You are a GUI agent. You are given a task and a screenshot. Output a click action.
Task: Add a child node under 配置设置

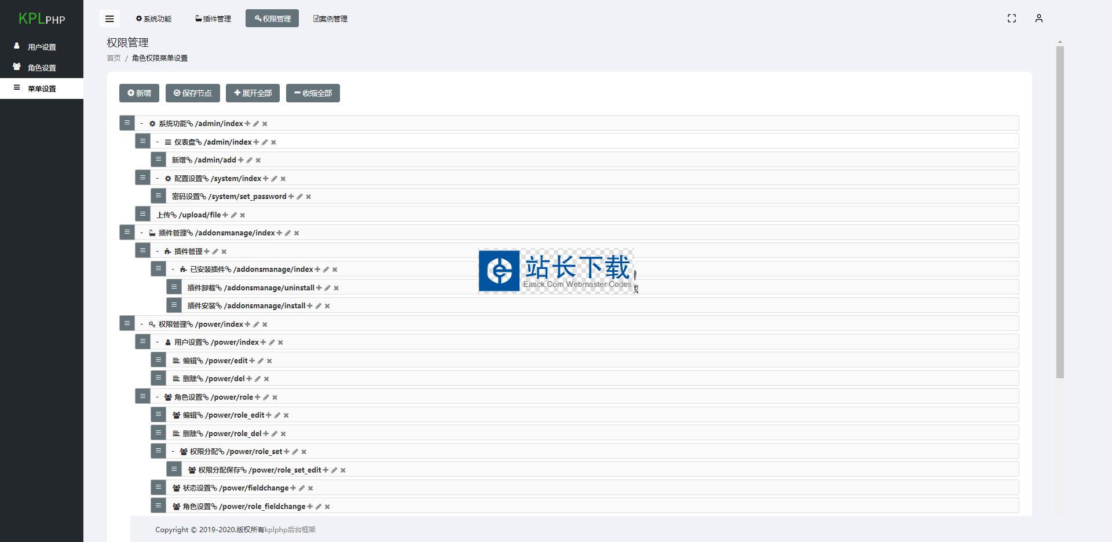266,179
